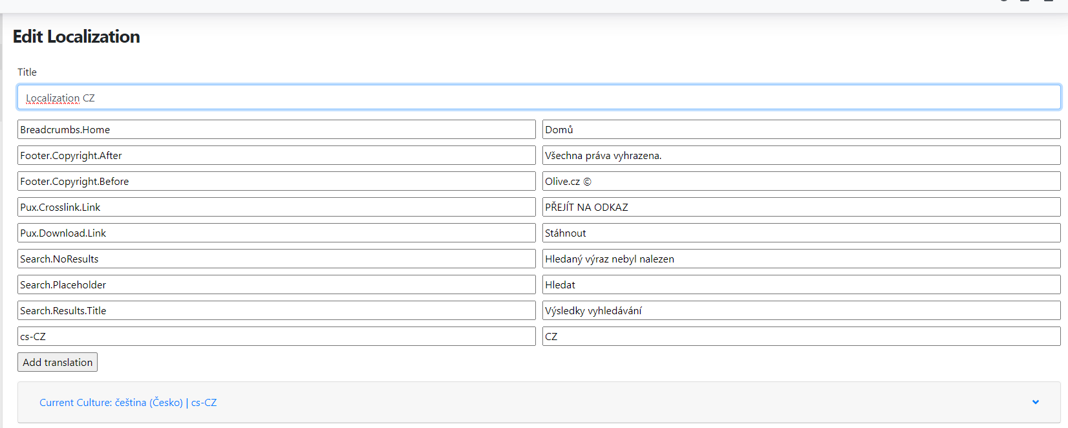Focus the Title field containing Localization CZ
Screen dimensions: 1068x428
coord(539,98)
